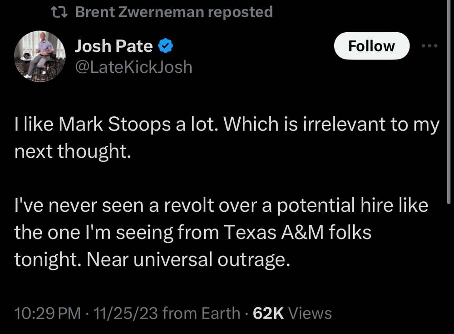Screen dimensions: 454x334
Task: Click the Josh Pate display name
Action: [x=113, y=46]
